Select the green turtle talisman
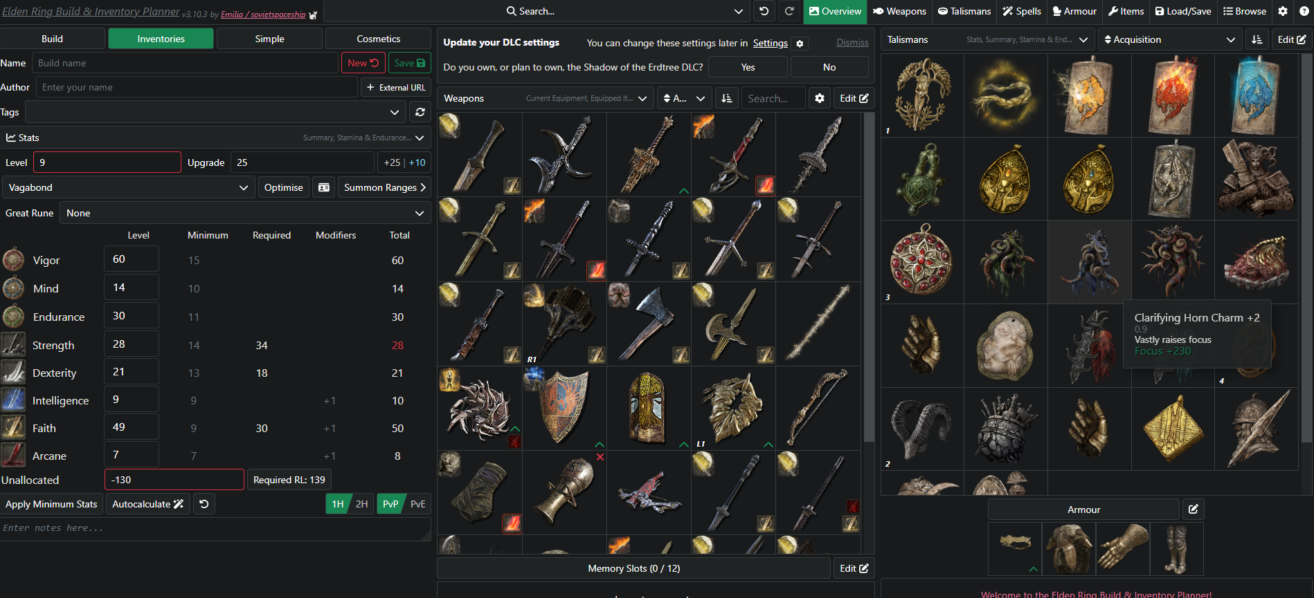Image resolution: width=1314 pixels, height=598 pixels. tap(922, 179)
